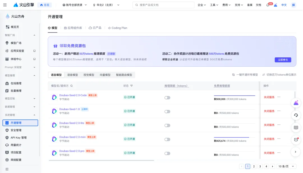Click the more options icon for Doubao-Seed-2.0-pro
Viewport: 303px width, 173px height.
(x=279, y=153)
